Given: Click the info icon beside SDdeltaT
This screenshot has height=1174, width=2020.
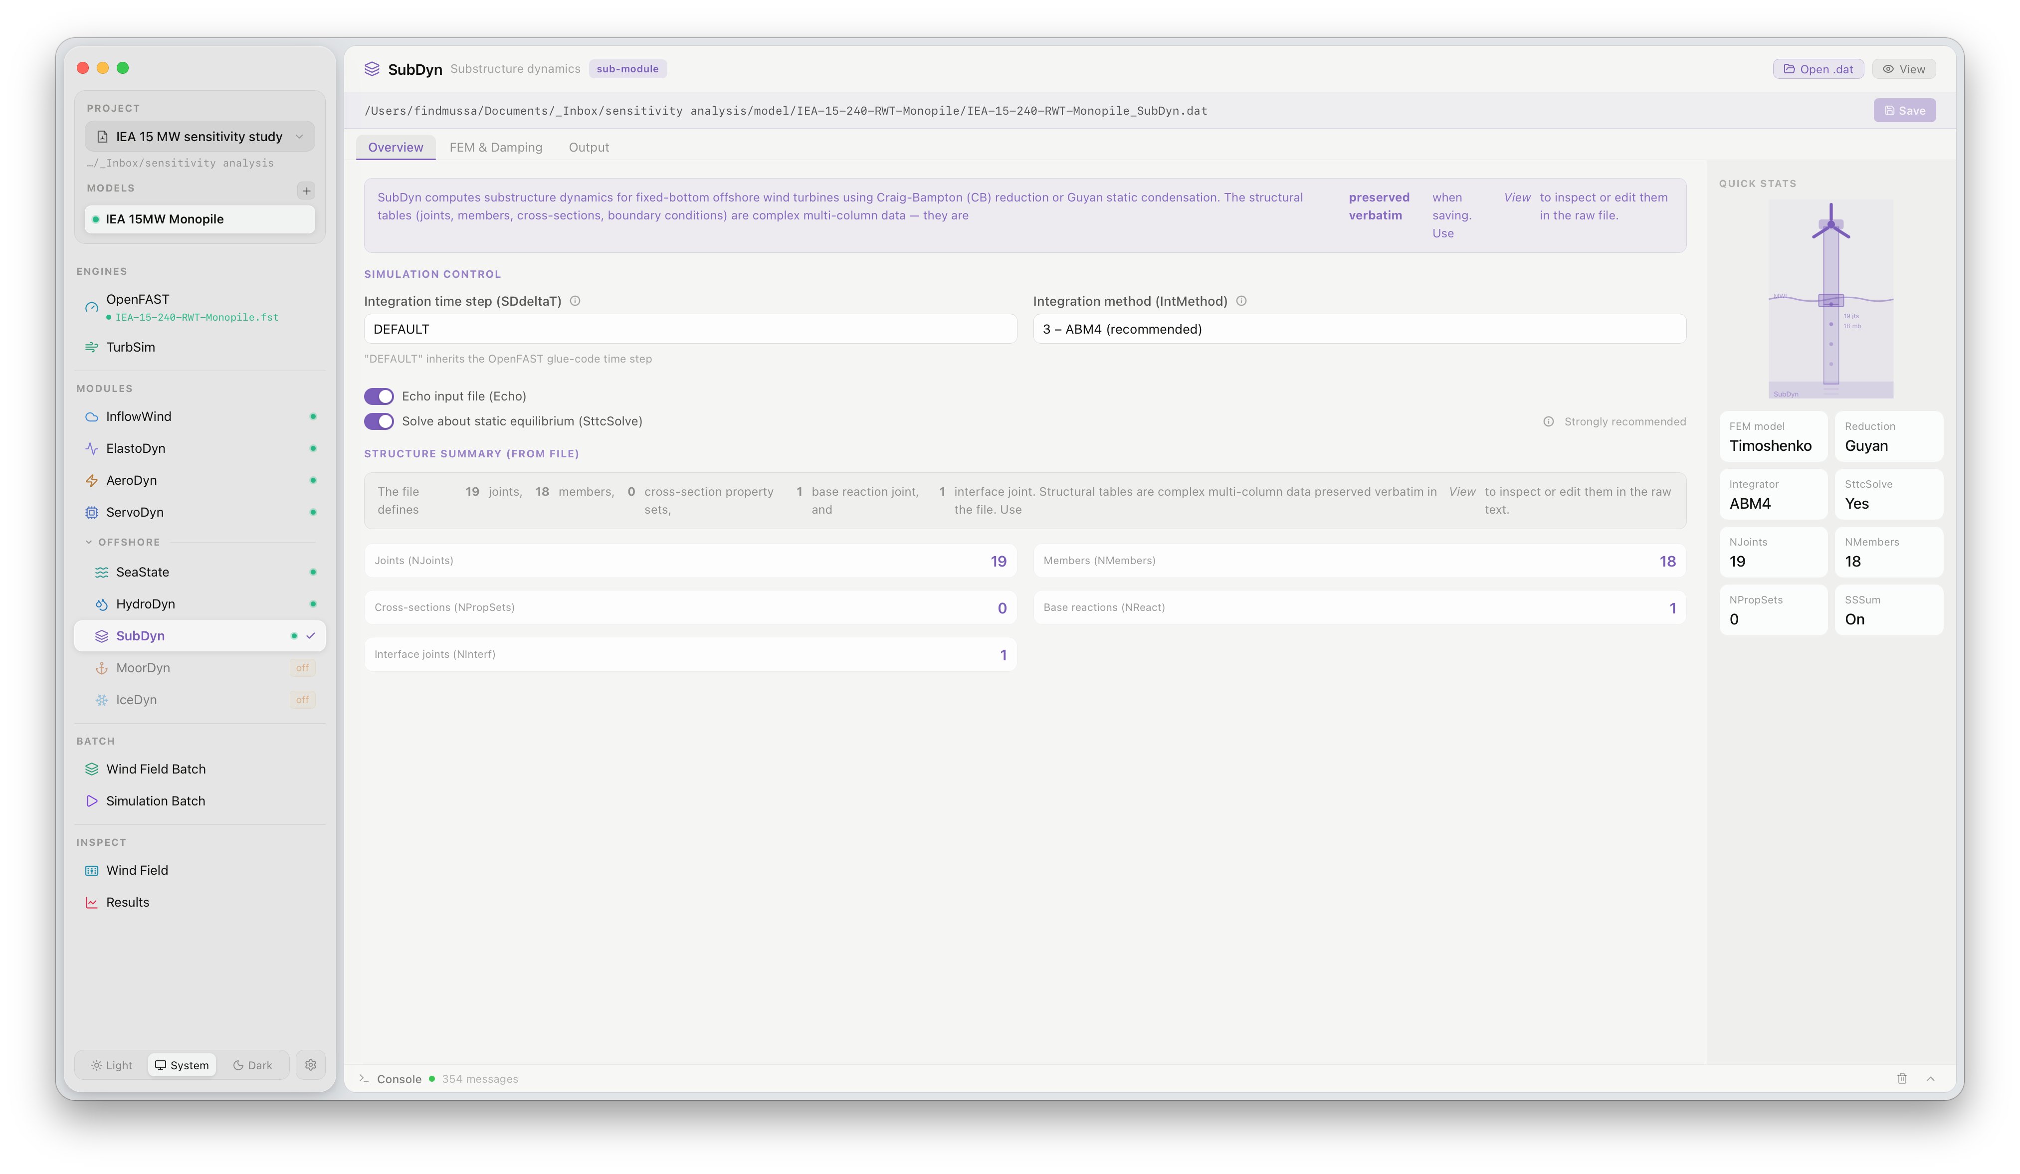Looking at the screenshot, I should click(575, 301).
